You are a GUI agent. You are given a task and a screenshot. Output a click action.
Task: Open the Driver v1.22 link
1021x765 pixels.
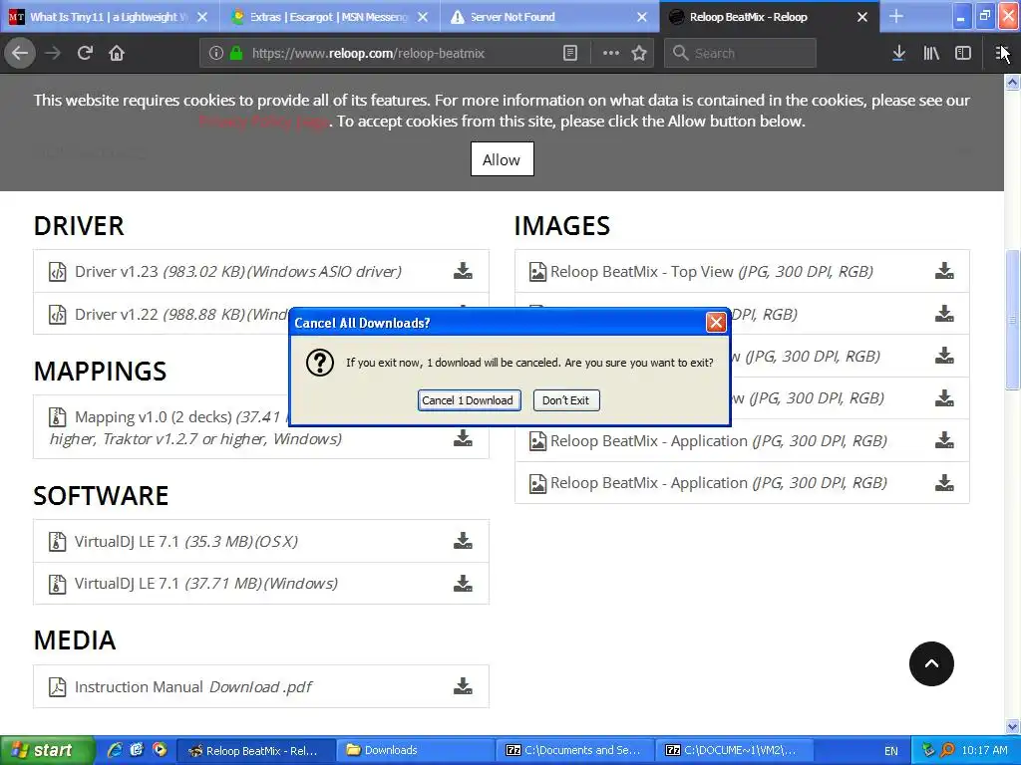(x=181, y=314)
